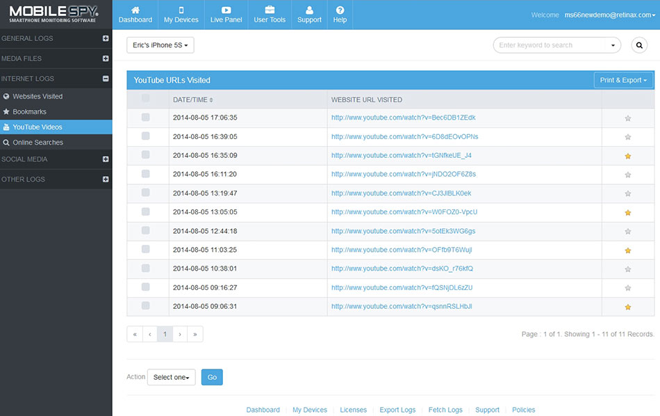The height and width of the screenshot is (416, 660).
Task: Open User Tools briefcase icon
Action: click(x=270, y=10)
